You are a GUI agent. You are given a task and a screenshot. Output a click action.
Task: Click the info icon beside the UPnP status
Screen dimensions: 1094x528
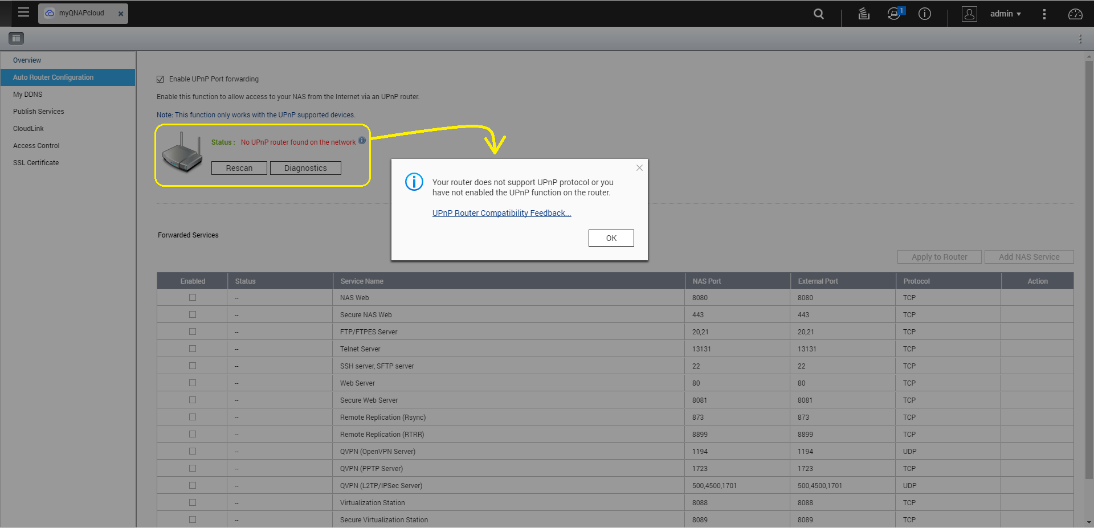[362, 140]
